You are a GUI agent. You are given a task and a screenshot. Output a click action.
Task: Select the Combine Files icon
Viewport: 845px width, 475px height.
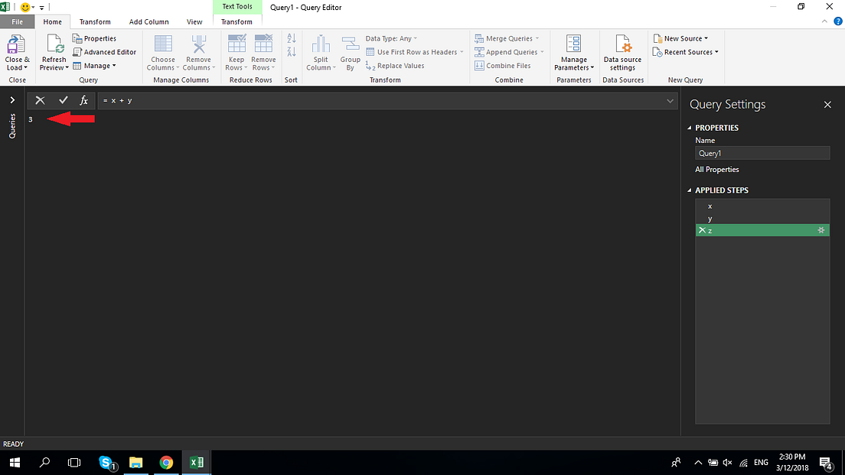coord(507,65)
